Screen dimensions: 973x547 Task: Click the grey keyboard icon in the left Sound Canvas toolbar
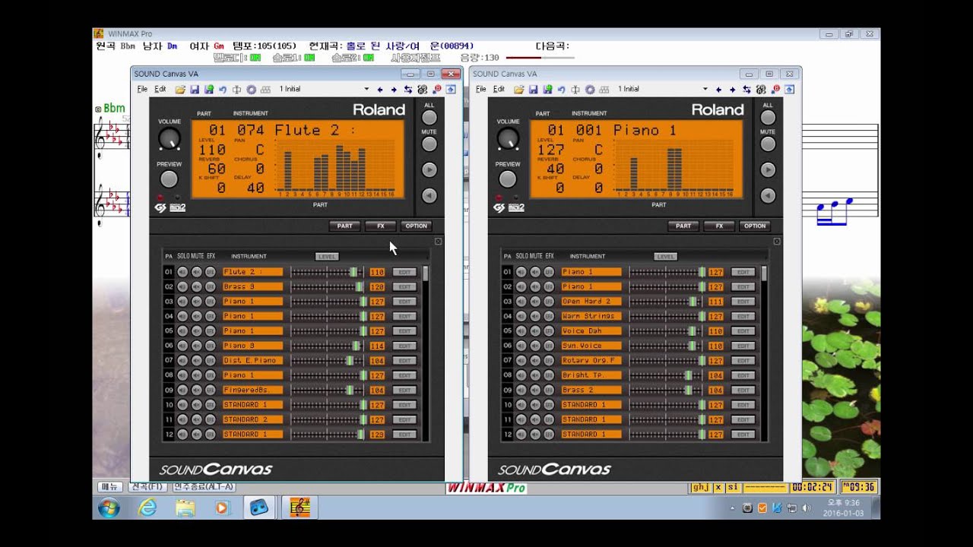tap(265, 90)
